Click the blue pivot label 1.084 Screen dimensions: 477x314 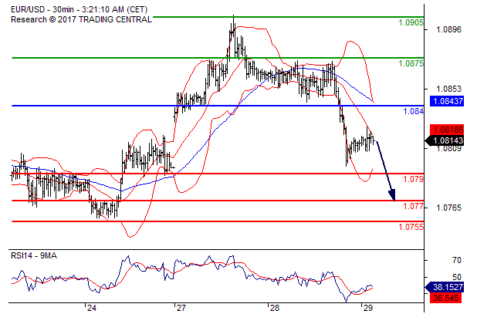point(413,111)
